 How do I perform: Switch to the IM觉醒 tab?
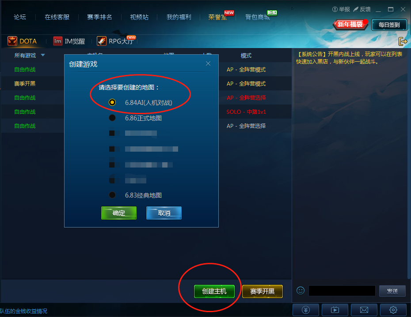pos(69,41)
